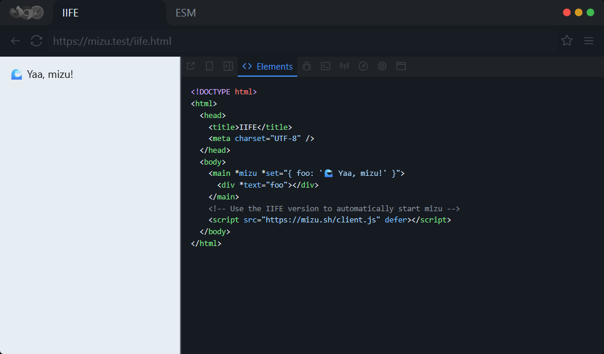
Task: Click the closing </main> tag line
Action: 224,197
